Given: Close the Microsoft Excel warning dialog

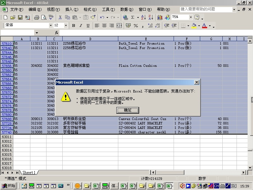Looking at the screenshot, I should 196,82.
